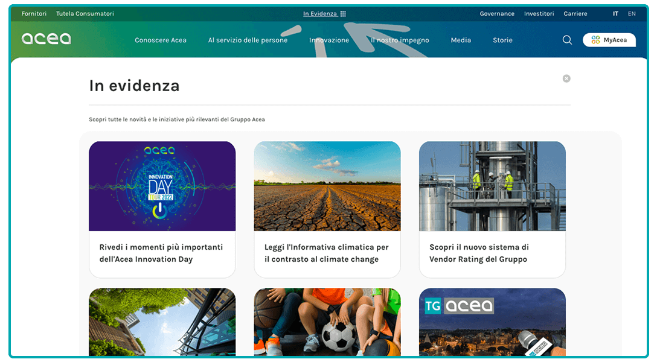Click 'Leggi l'Informativa climatica' card title
The height and width of the screenshot is (362, 657).
[x=327, y=253]
